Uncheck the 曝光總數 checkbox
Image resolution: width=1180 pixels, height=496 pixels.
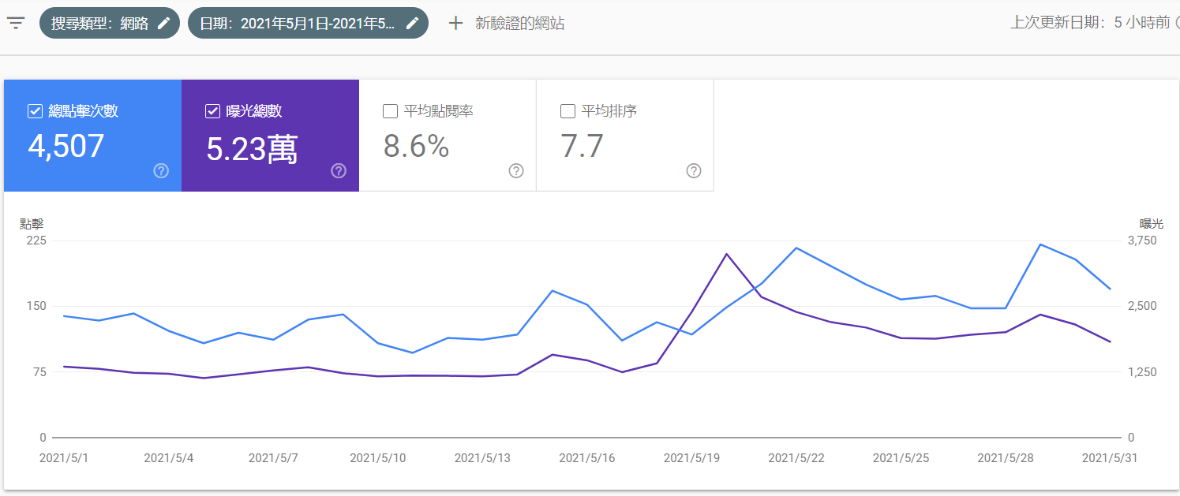click(212, 111)
